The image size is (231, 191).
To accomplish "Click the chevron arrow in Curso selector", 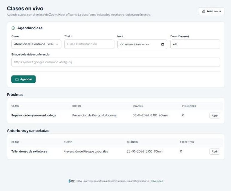I will click(x=57, y=44).
